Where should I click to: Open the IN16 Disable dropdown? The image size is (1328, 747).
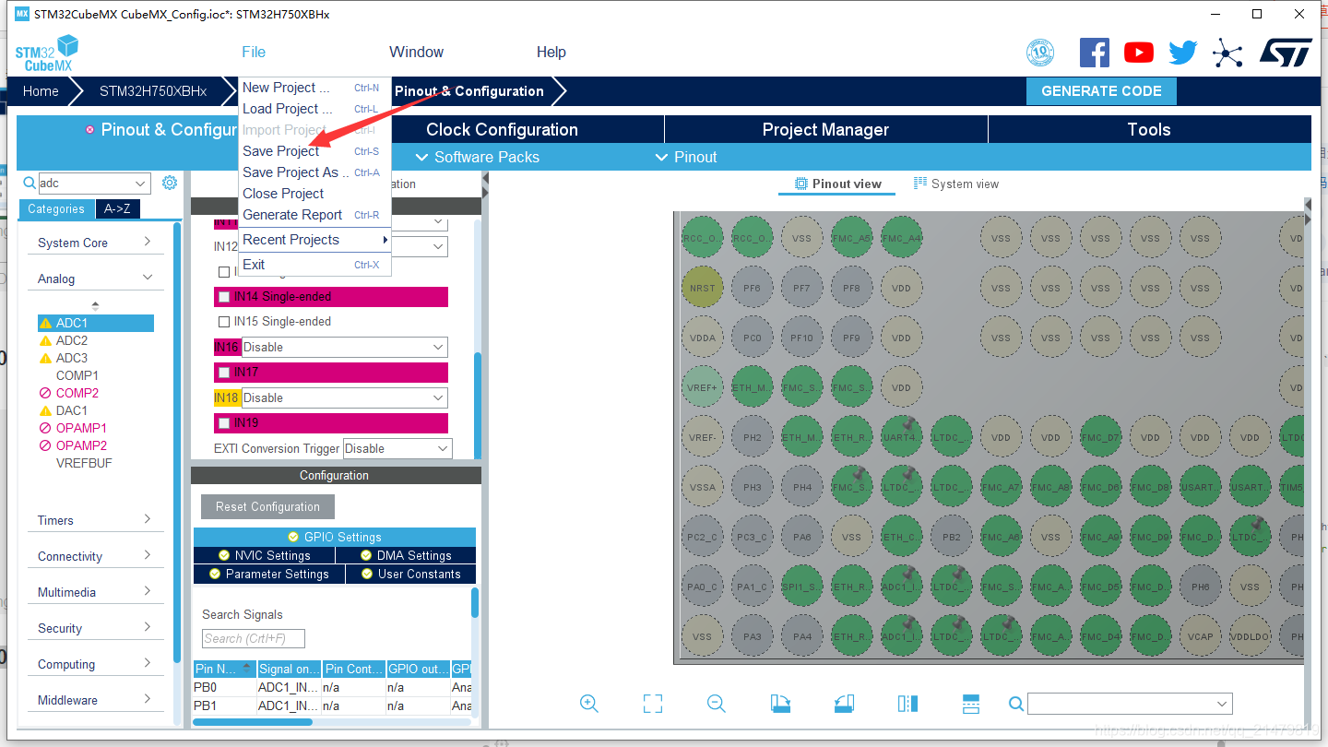344,348
